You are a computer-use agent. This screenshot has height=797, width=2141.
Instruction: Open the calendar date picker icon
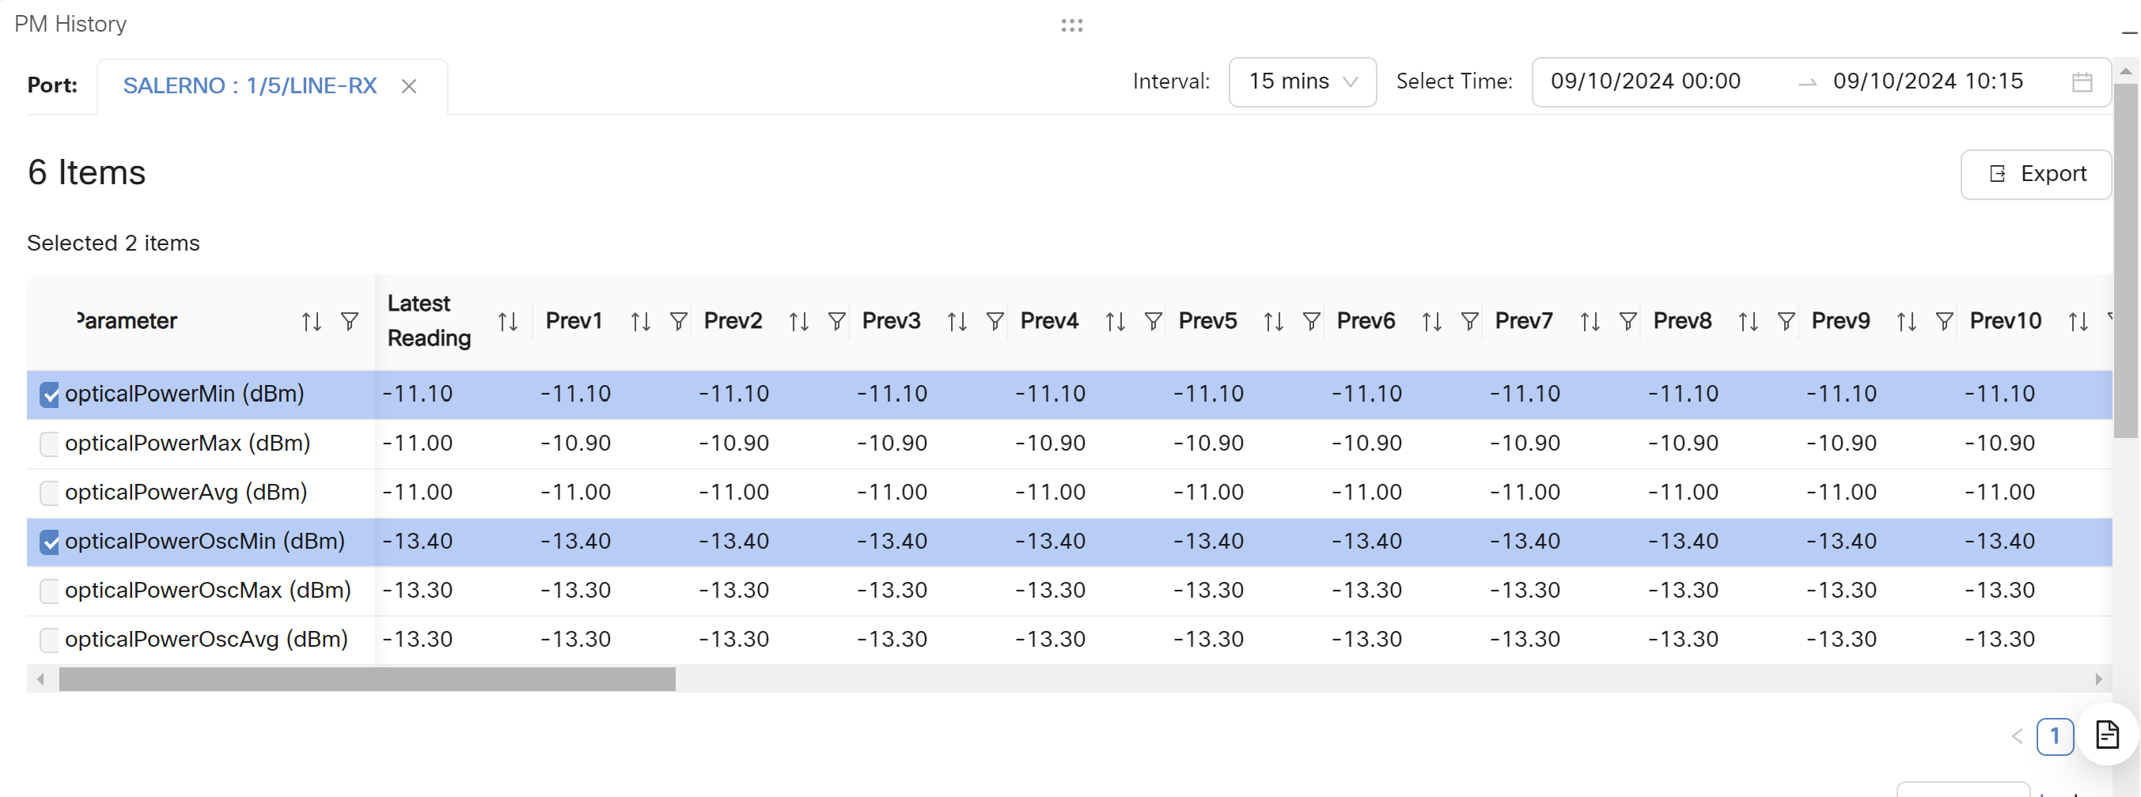click(x=2082, y=82)
